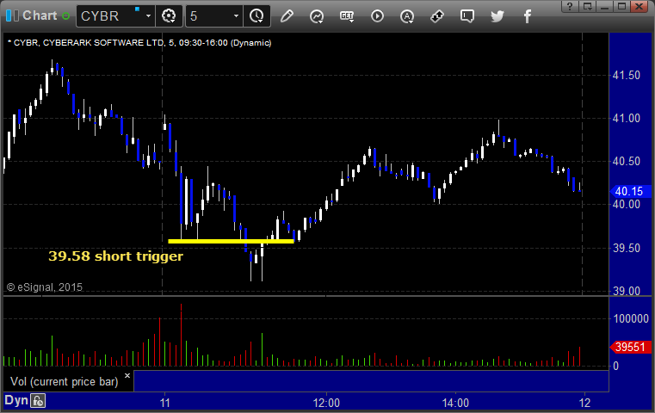Click the Dyn time template label
Screen dimensions: 655x413
[x=16, y=400]
